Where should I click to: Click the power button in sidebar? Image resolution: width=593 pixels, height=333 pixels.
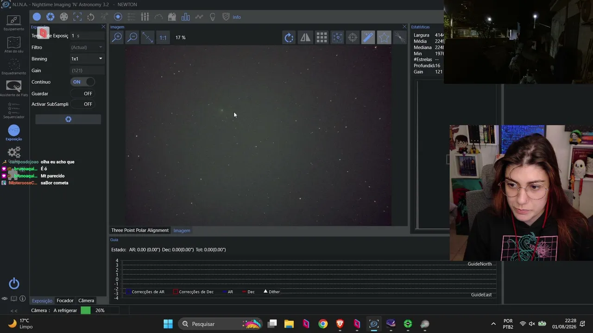click(14, 284)
